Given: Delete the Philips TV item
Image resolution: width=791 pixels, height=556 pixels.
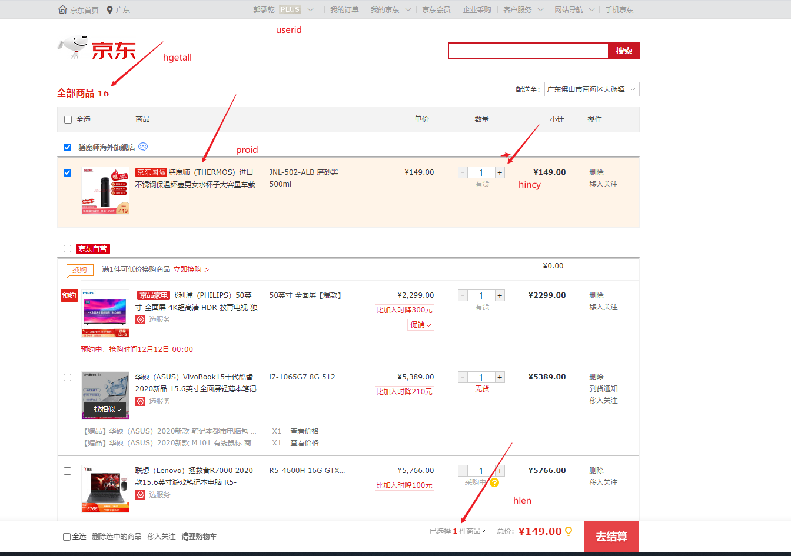Looking at the screenshot, I should [x=597, y=295].
